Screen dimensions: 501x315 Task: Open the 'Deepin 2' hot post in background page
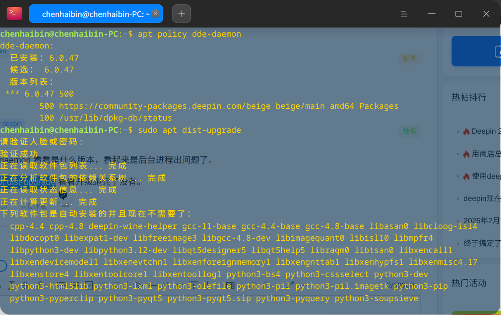481,131
